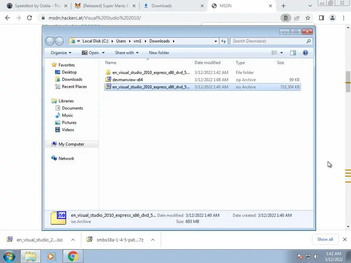Sort by Size column header
The height and width of the screenshot is (263, 351).
pos(288,63)
